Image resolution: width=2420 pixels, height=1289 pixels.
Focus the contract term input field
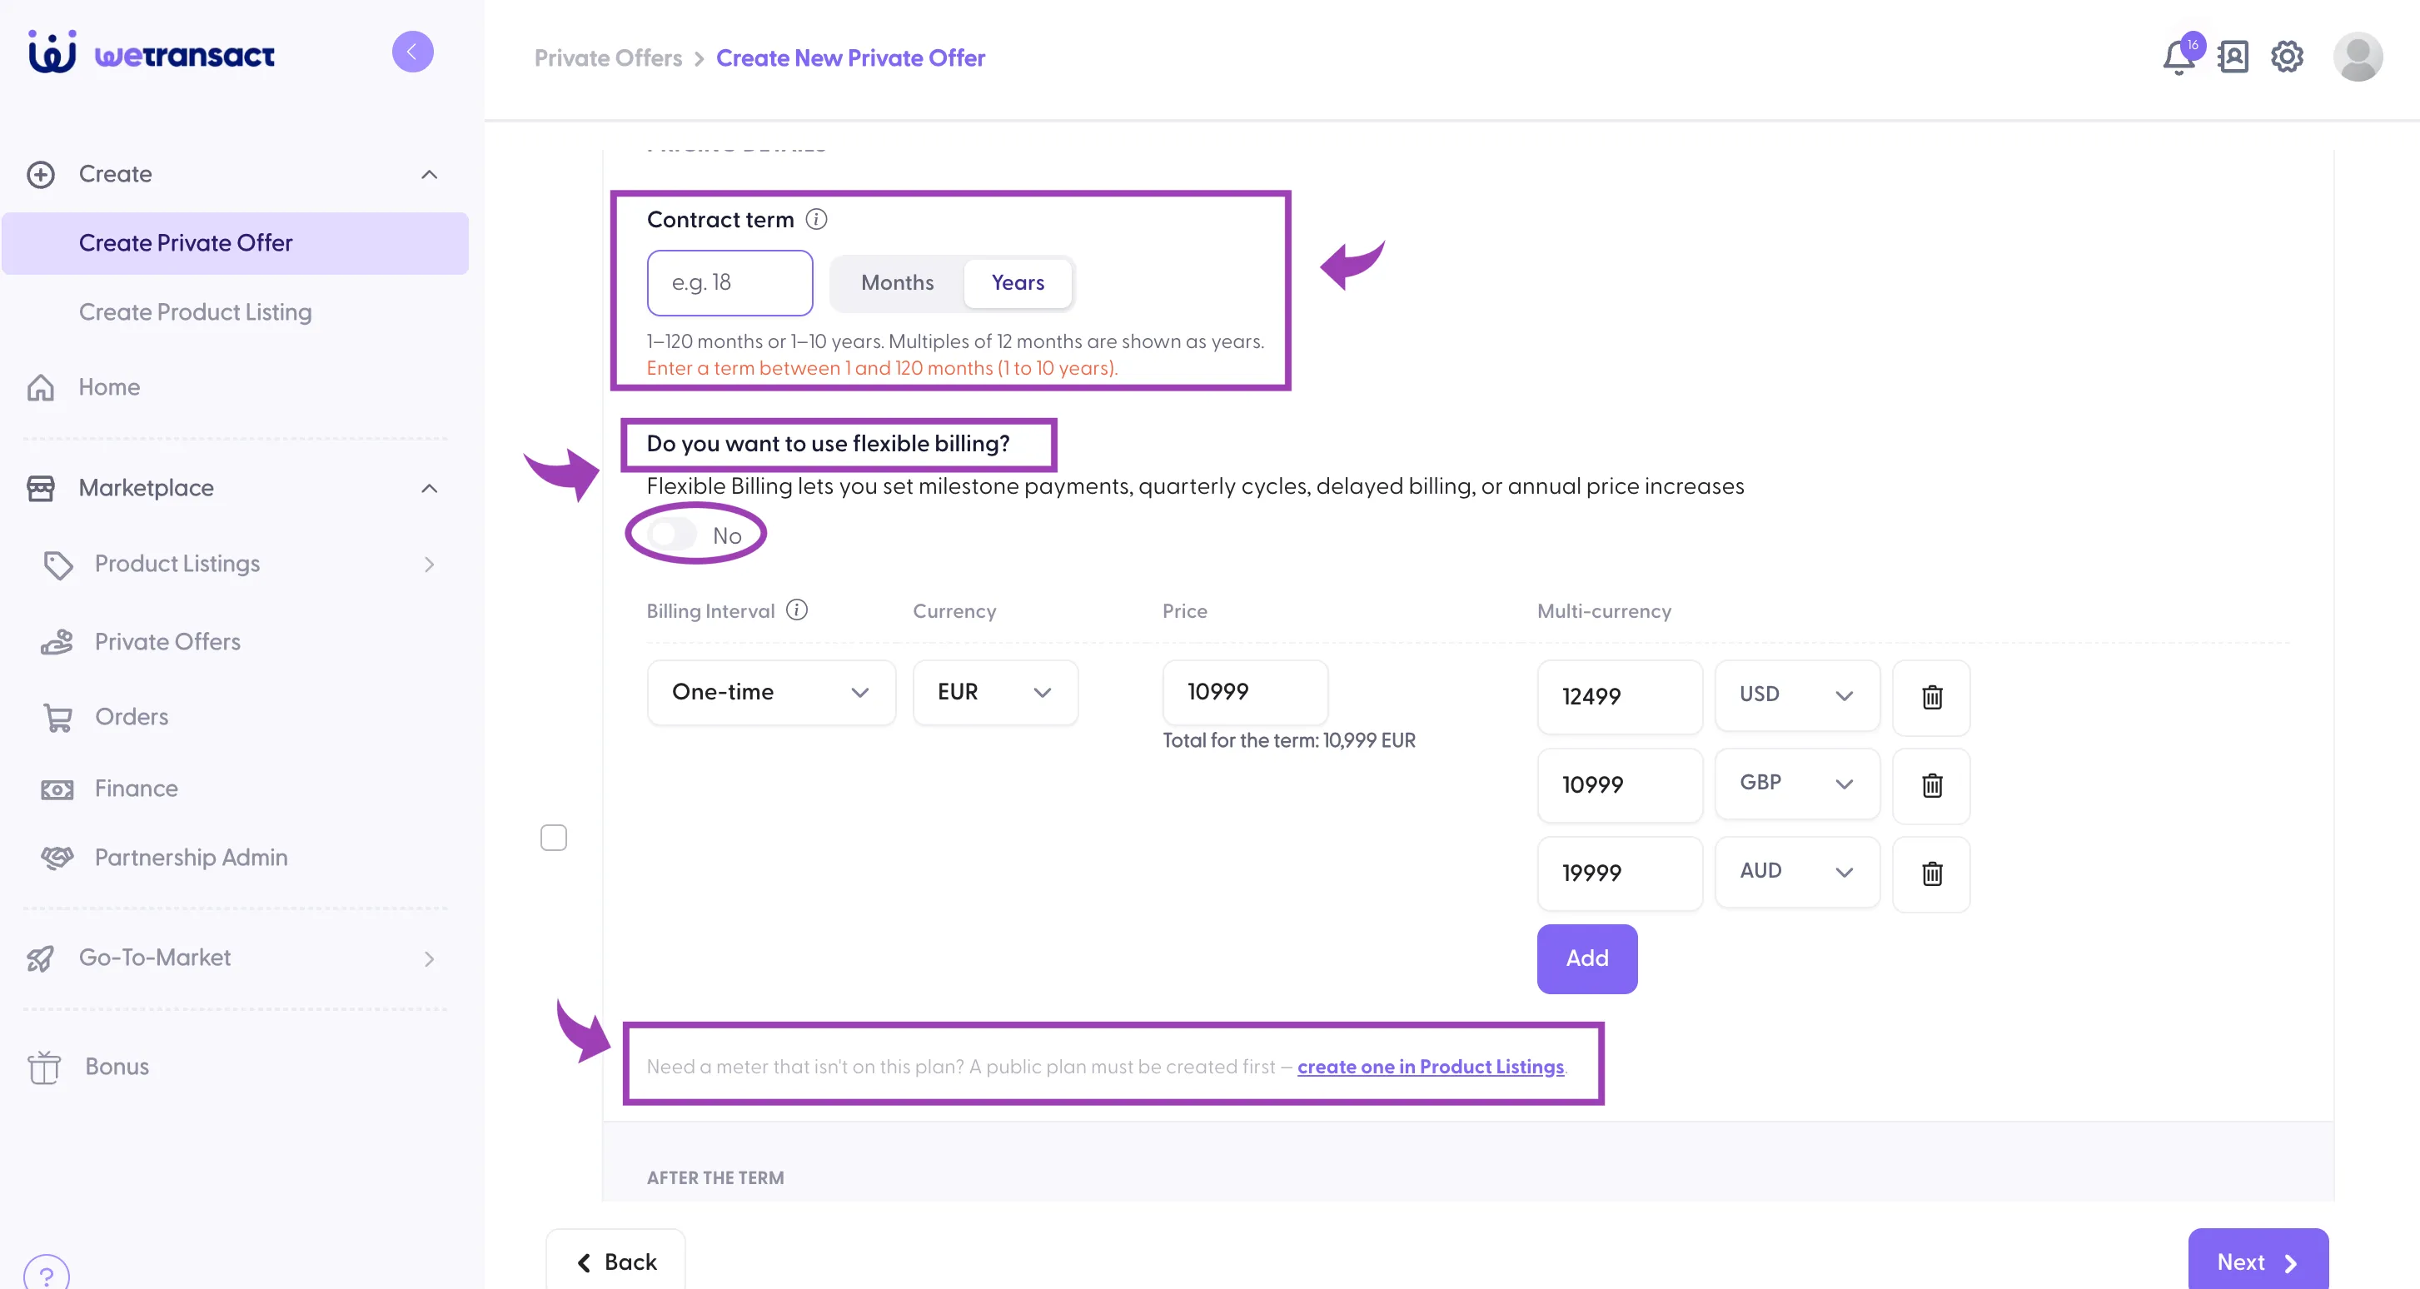pyautogui.click(x=730, y=283)
